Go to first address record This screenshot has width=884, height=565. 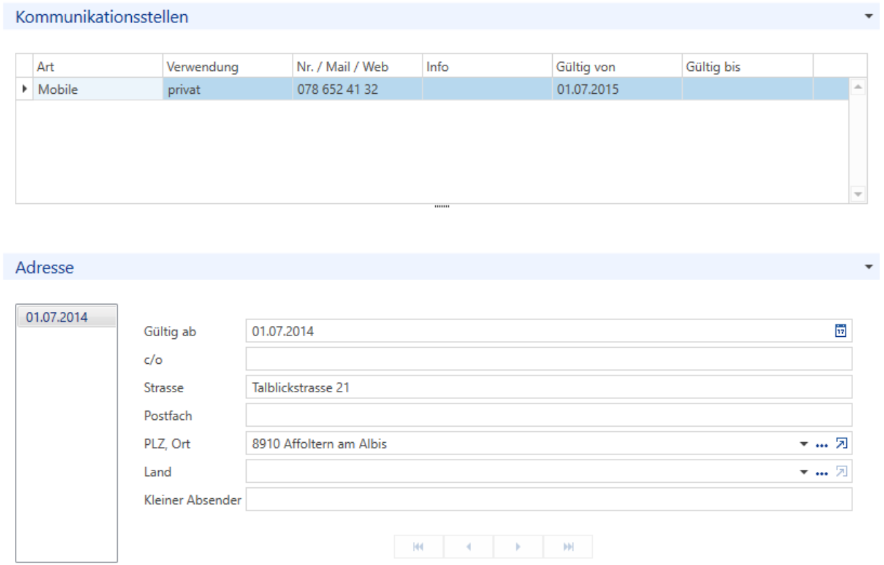tap(419, 547)
